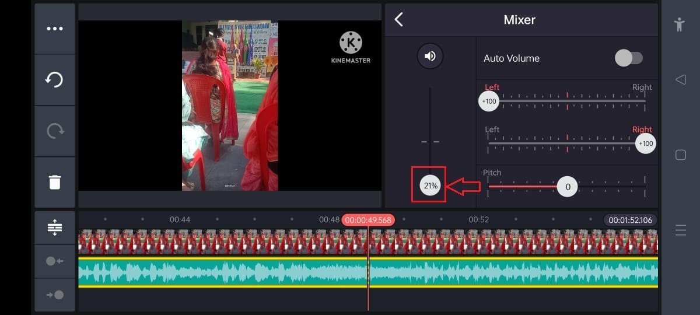Delete clip with the trash icon
The width and height of the screenshot is (700, 315).
coord(55,182)
